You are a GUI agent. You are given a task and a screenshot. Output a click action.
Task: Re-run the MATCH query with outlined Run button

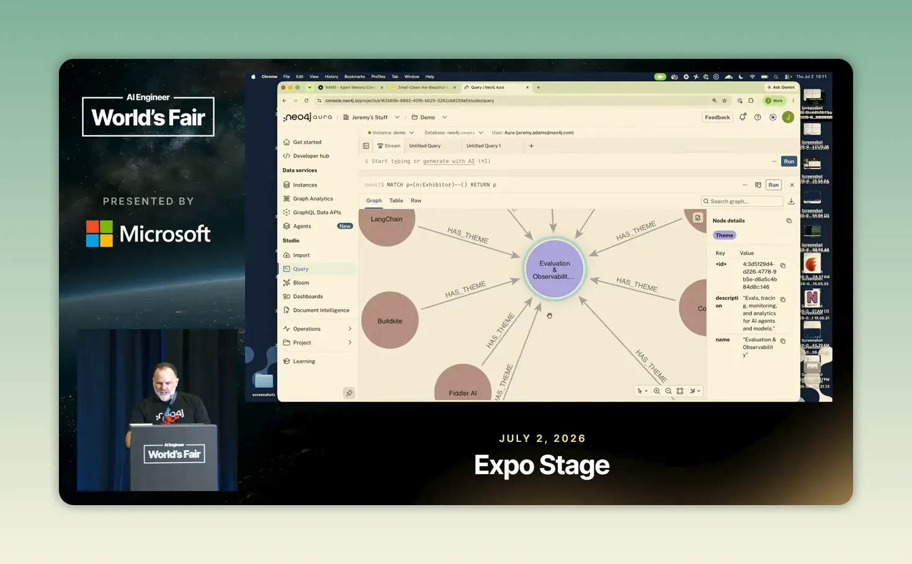(x=773, y=185)
